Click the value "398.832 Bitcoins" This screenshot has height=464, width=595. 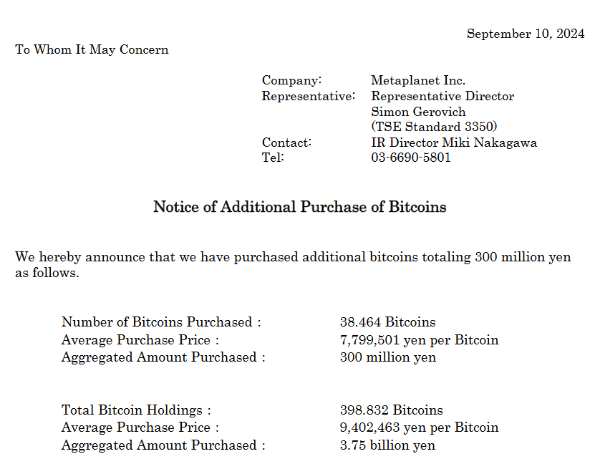[x=391, y=410]
